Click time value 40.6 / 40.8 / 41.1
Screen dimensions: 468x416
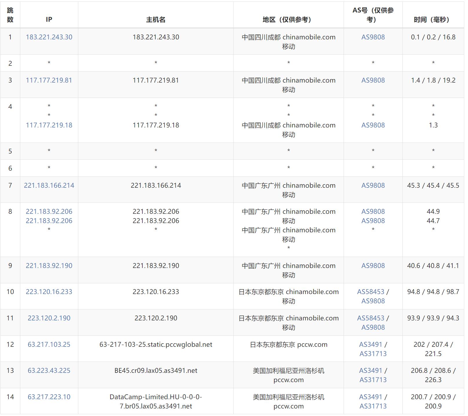point(433,266)
